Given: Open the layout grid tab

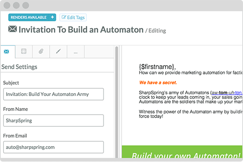Looking at the screenshot, I should (24, 52).
